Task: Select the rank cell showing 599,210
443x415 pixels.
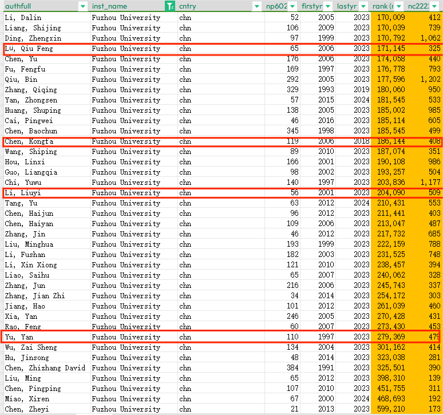Action: coord(389,409)
